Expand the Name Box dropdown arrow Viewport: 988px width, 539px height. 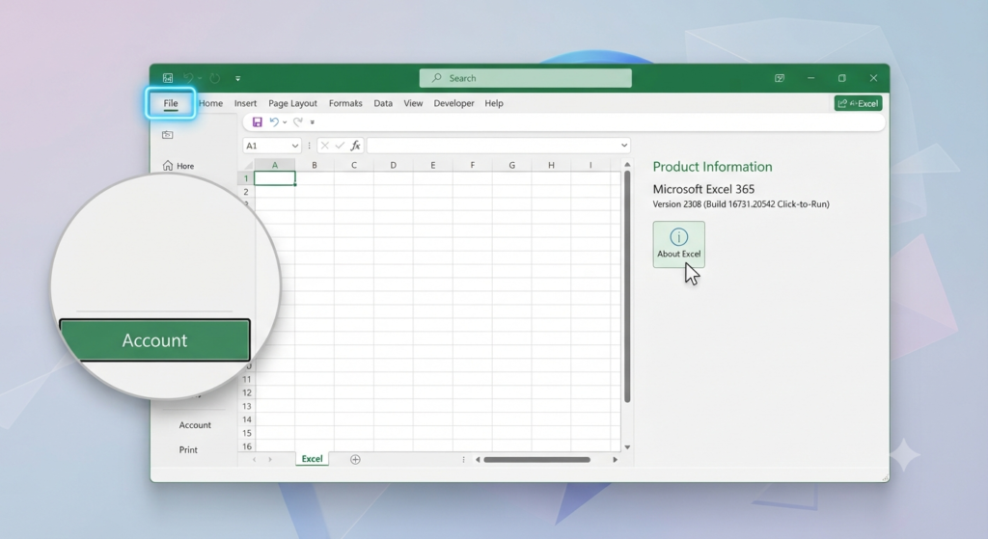tap(294, 147)
